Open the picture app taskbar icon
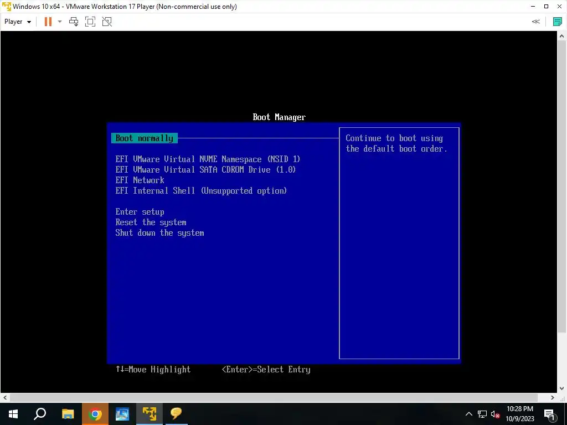Image resolution: width=567 pixels, height=425 pixels. [x=122, y=414]
